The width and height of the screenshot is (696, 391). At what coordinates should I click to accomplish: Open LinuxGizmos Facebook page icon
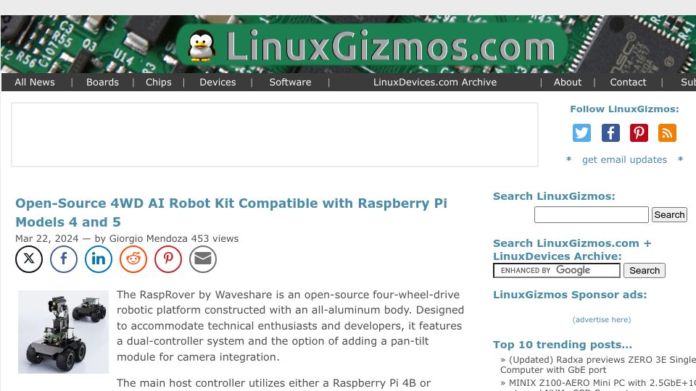(x=610, y=133)
